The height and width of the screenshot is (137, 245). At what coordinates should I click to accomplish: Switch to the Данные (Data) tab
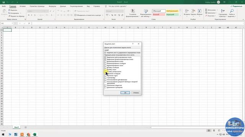point(63,6)
